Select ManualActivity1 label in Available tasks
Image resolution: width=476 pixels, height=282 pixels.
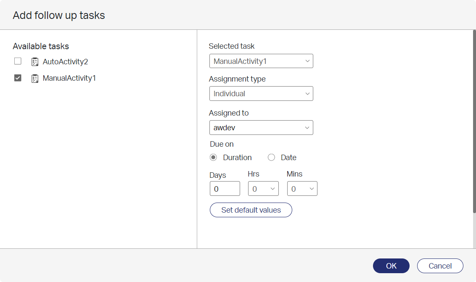click(x=69, y=78)
